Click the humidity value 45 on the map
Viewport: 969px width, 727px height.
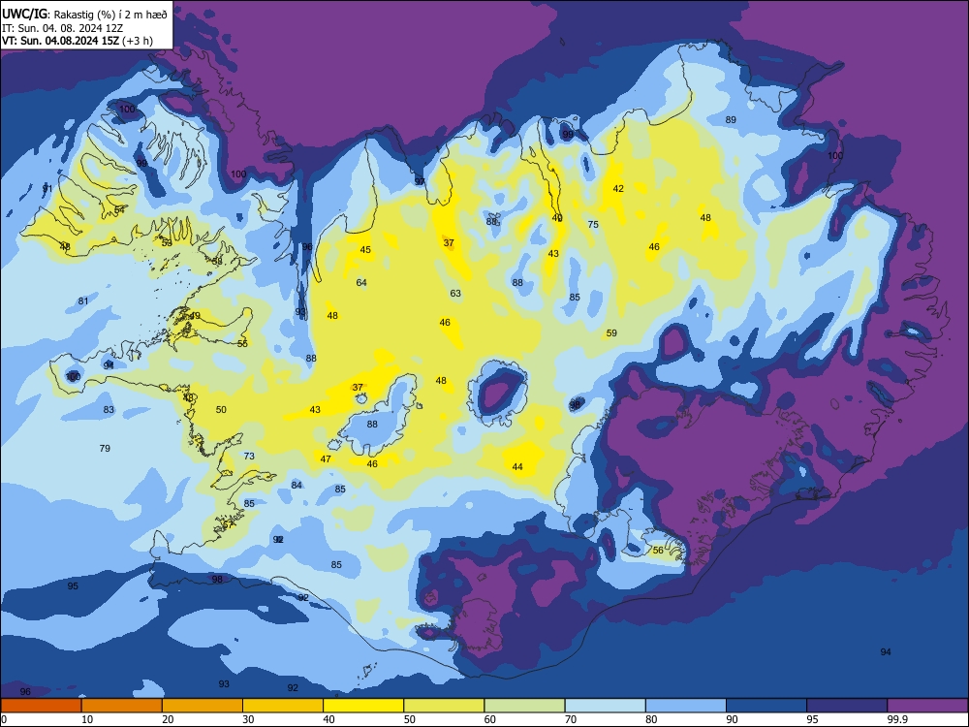[366, 250]
